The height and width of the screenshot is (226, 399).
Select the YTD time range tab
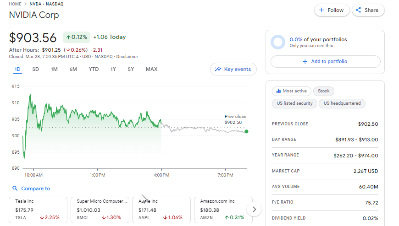94,69
